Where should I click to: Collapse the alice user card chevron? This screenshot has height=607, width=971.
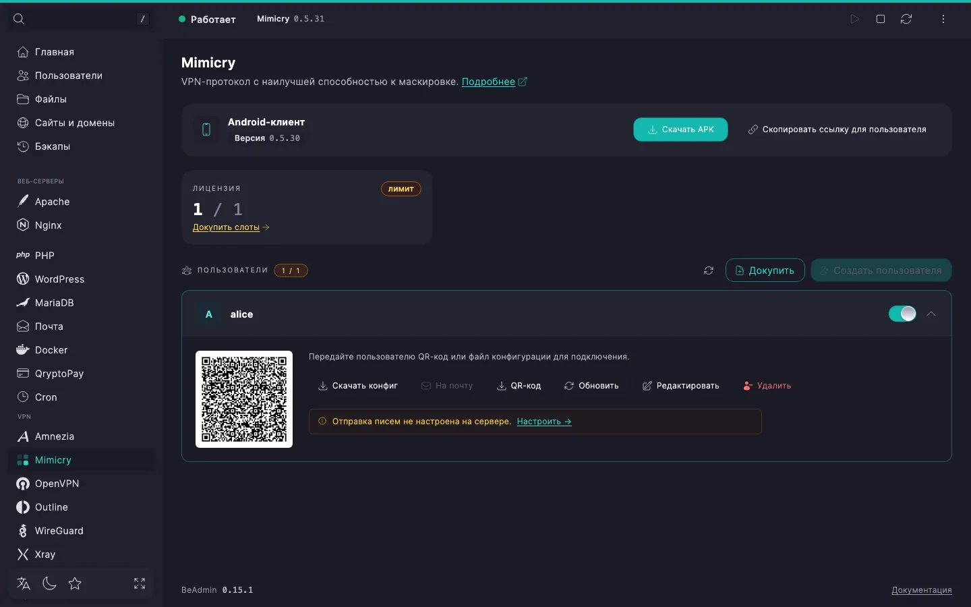point(931,314)
